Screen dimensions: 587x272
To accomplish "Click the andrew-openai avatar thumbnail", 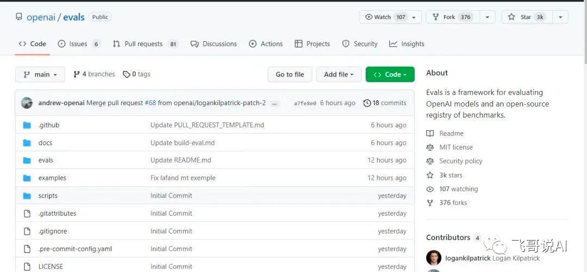I will pyautogui.click(x=27, y=103).
